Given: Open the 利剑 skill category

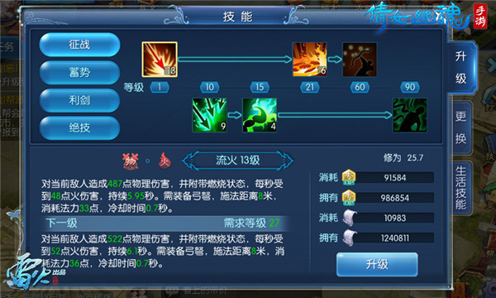Looking at the screenshot, I should point(79,100).
